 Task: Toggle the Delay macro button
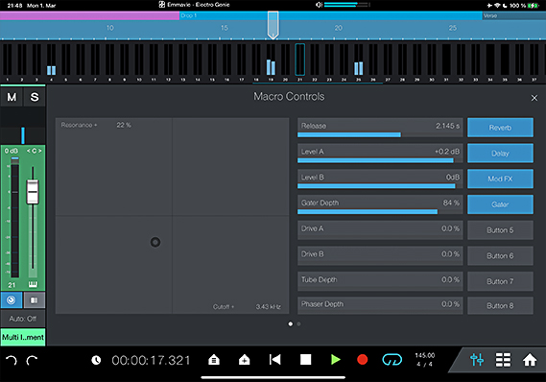pyautogui.click(x=500, y=154)
